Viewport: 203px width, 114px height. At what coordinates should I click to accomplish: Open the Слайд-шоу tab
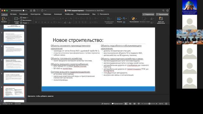point(69,14)
